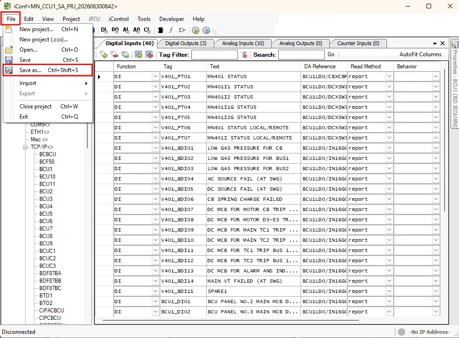Click the DO digital outputs toolbar icon
The height and width of the screenshot is (338, 459).
tap(115, 30)
